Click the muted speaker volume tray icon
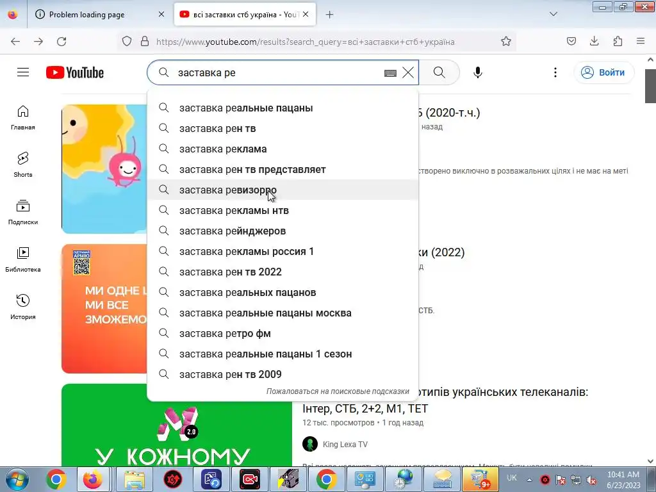The image size is (656, 492). 591,480
